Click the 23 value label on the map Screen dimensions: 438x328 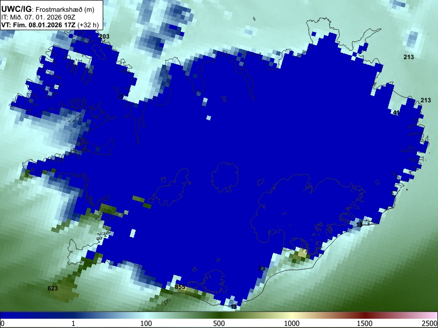[x=262, y=268]
